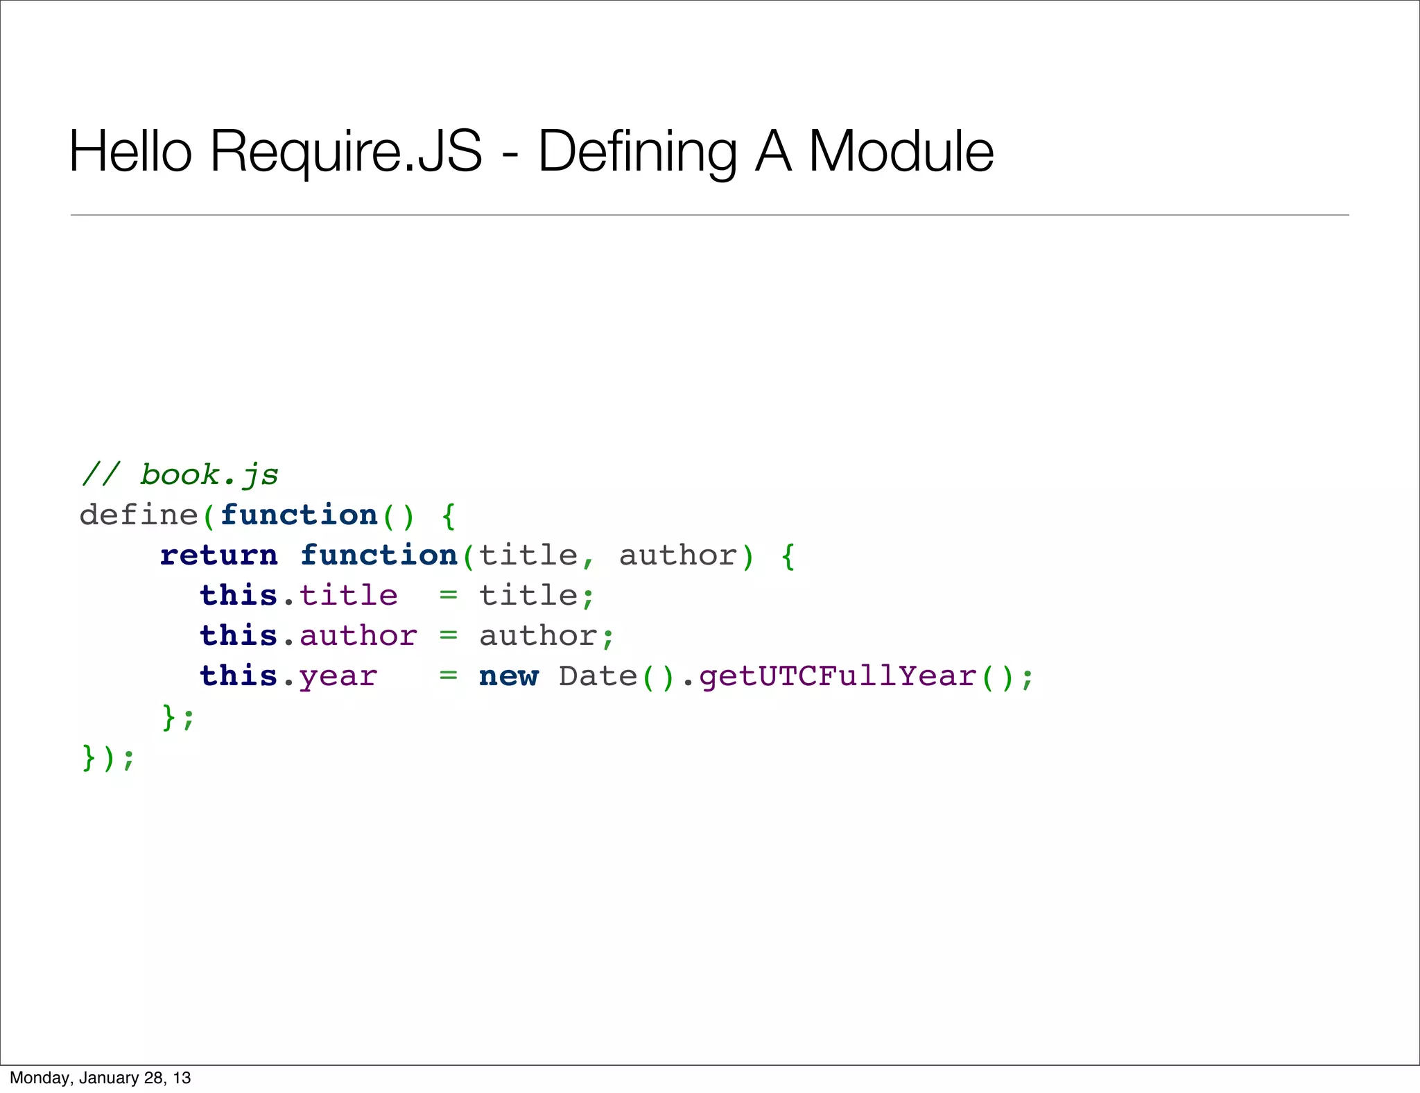Click the slide title 'Hello Require.JS - Defining A Module'
1420x1093 pixels.
532,151
